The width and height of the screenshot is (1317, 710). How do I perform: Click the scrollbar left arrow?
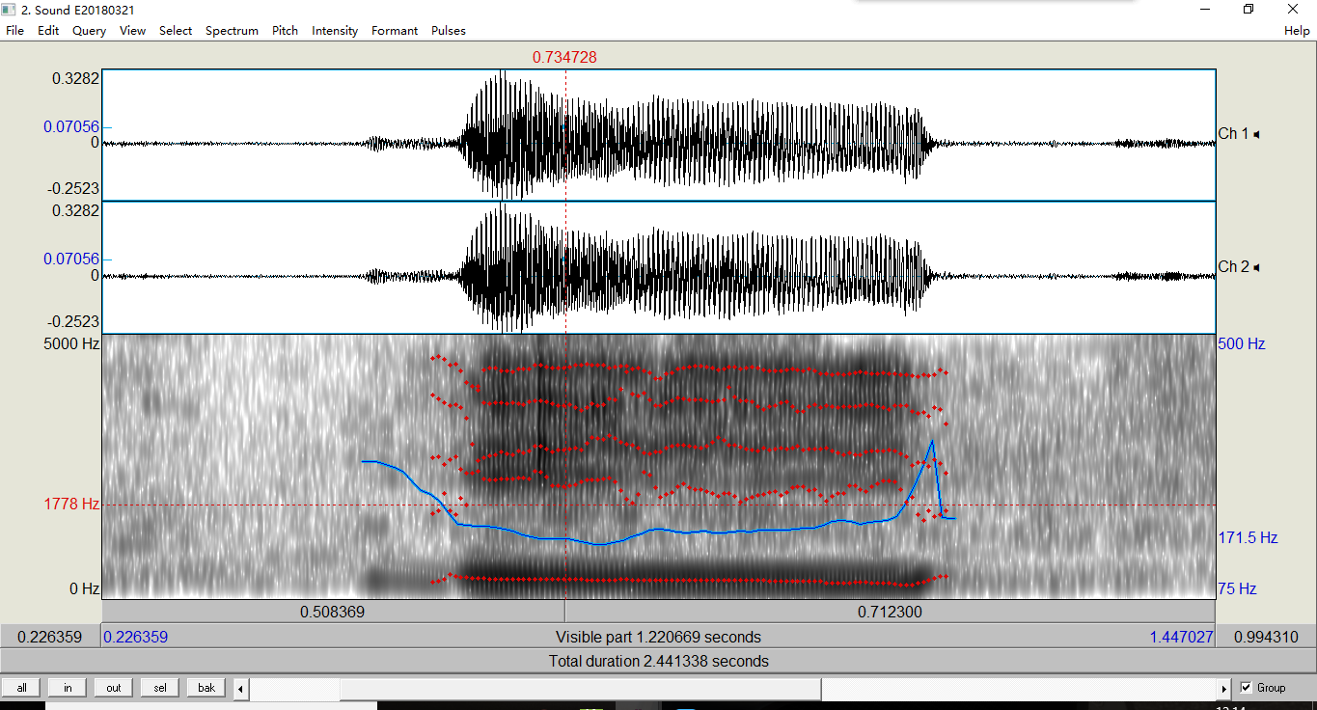[241, 689]
